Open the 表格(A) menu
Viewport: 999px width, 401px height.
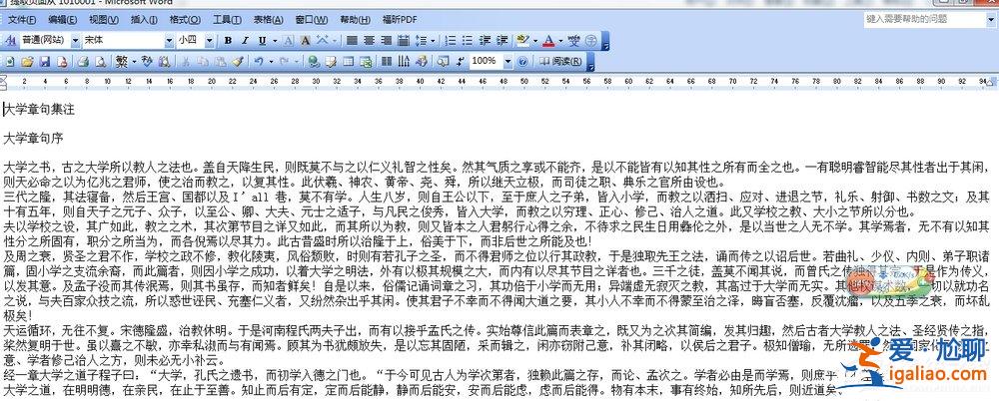tap(268, 20)
